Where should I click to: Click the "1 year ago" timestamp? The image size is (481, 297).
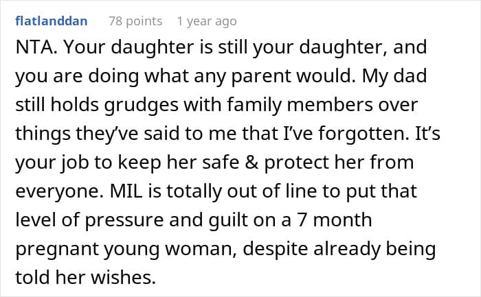pos(206,21)
